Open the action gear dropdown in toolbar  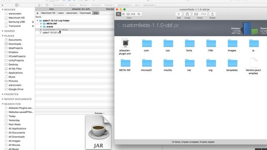coord(18,5)
